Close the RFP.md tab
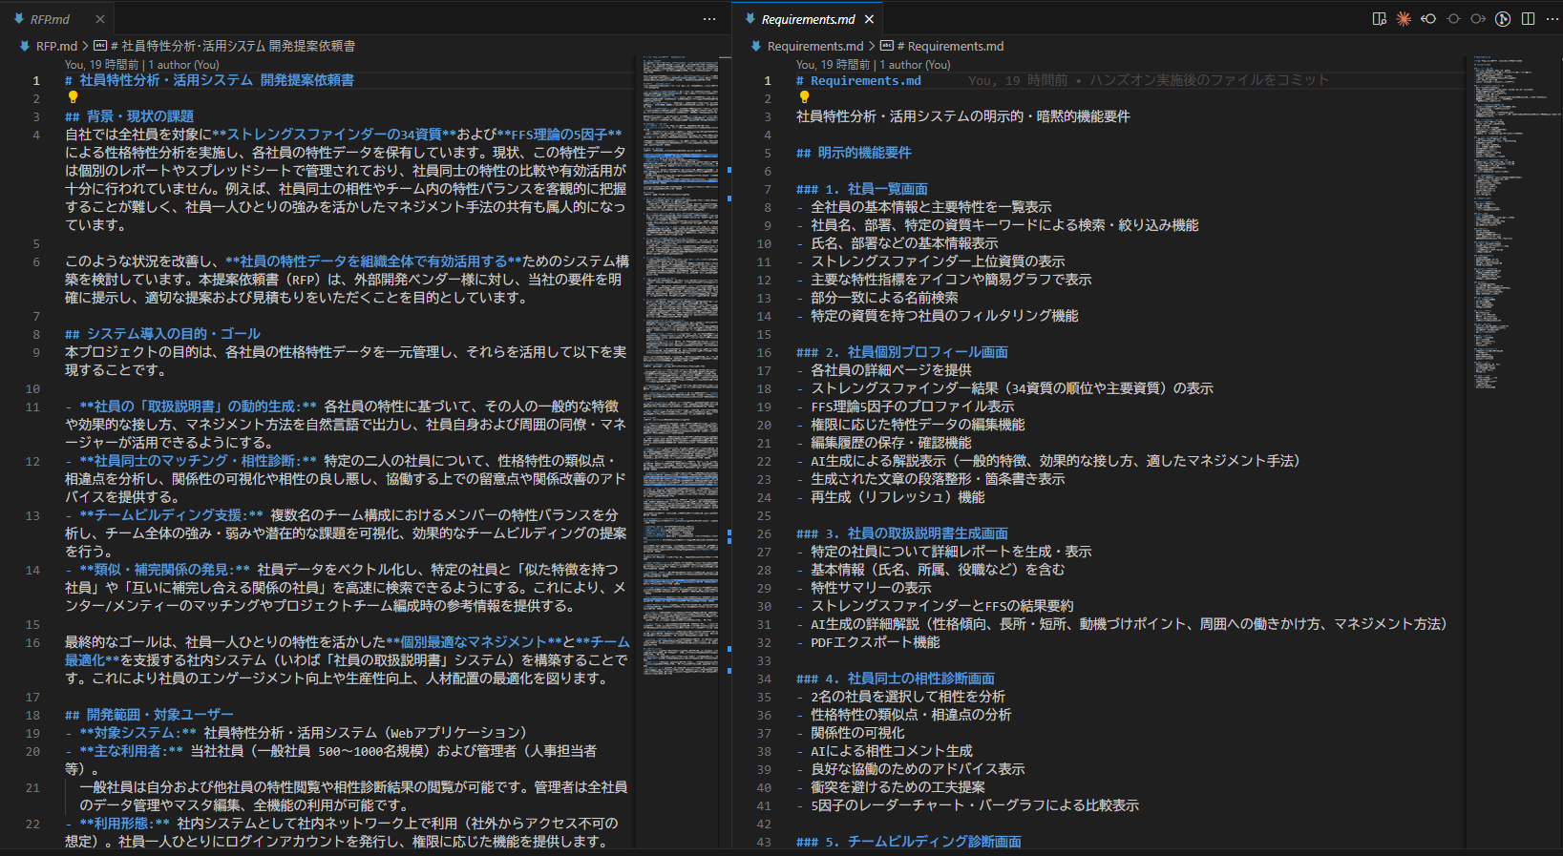1563x856 pixels. coord(99,19)
